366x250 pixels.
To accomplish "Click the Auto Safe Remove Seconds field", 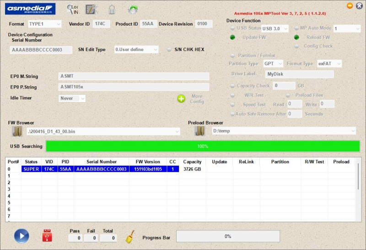I will [x=295, y=114].
